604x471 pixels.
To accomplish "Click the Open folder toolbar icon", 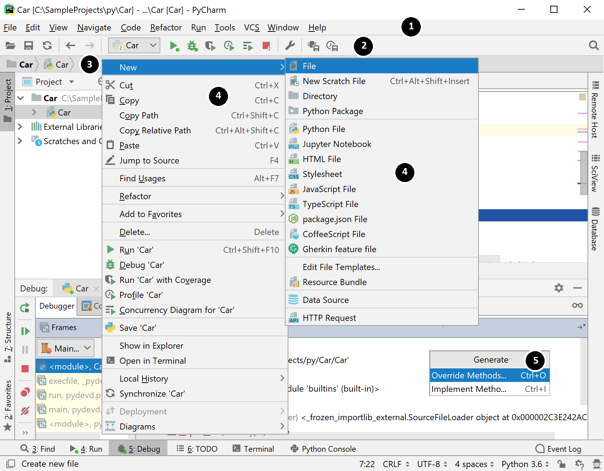I will click(x=10, y=45).
